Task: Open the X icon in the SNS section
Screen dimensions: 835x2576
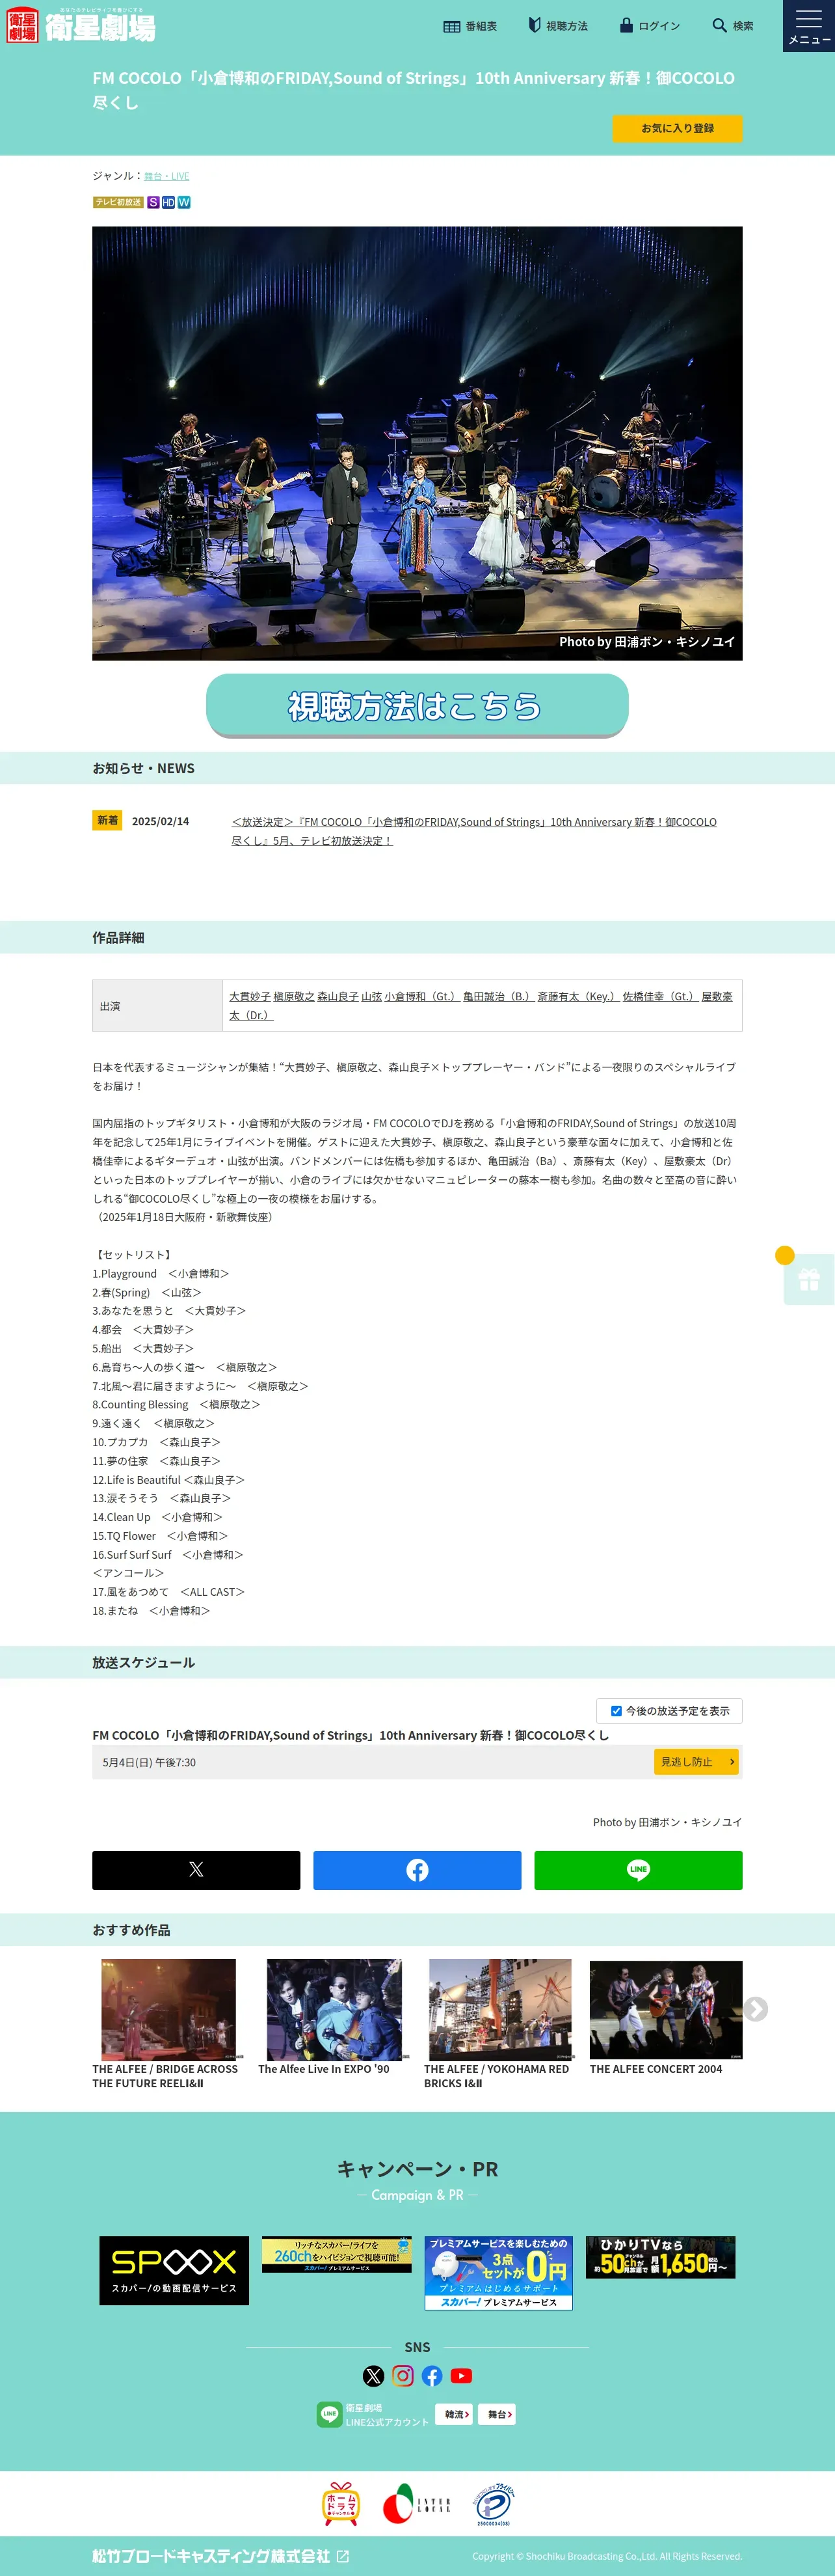Action: coord(373,2376)
